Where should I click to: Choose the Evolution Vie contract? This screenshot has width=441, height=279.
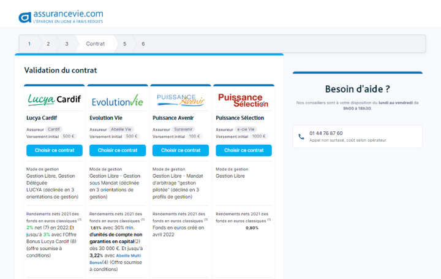tap(118, 150)
